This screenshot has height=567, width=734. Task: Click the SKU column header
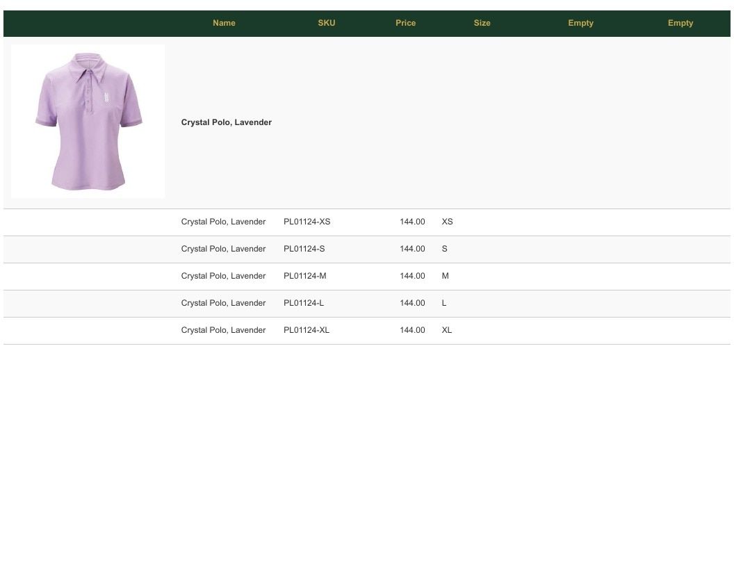click(326, 23)
